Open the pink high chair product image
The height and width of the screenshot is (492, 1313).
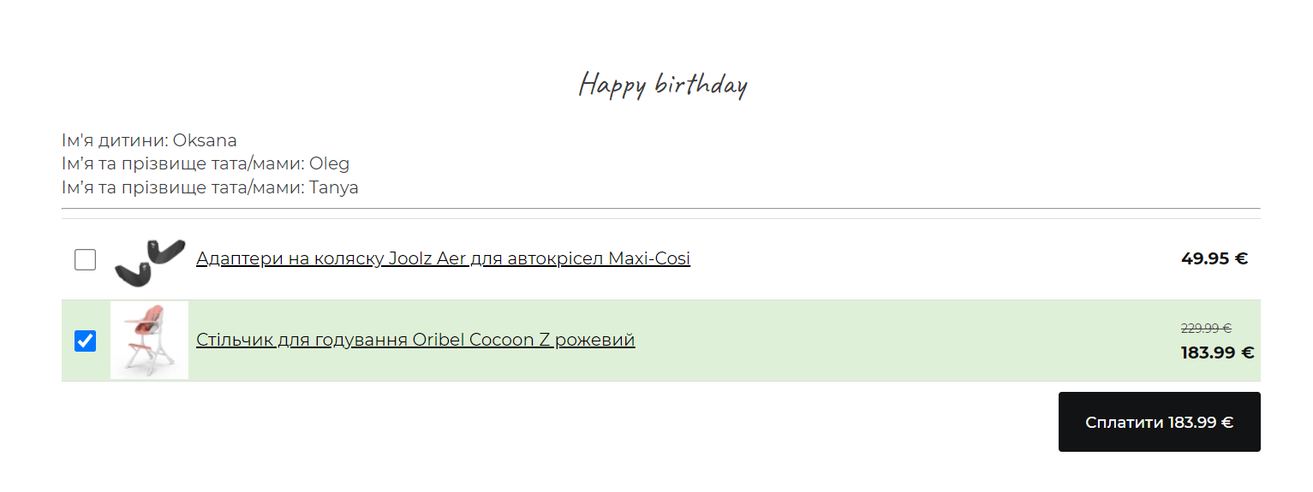point(149,341)
